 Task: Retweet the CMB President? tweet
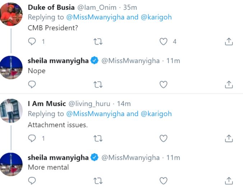coord(98,42)
